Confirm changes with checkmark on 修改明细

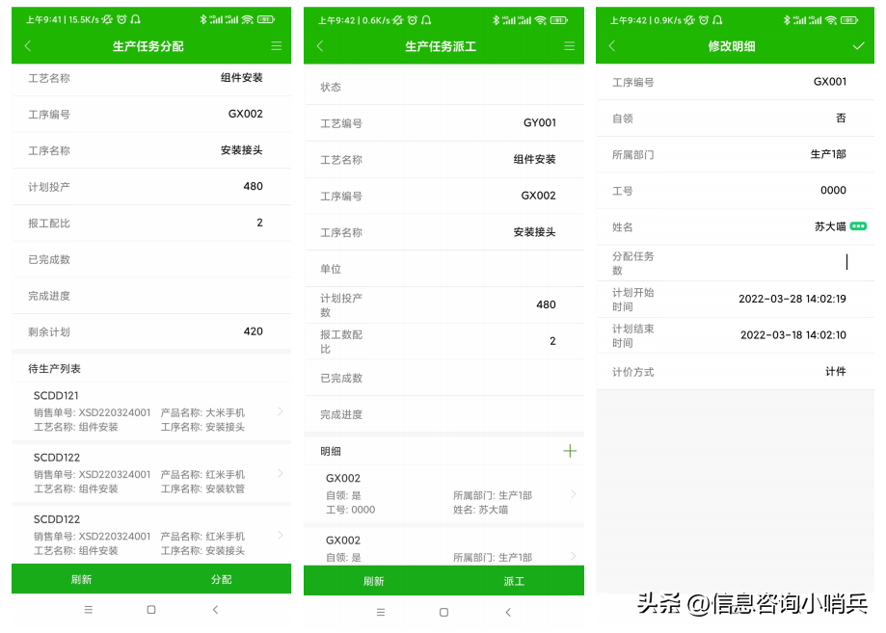[x=858, y=46]
